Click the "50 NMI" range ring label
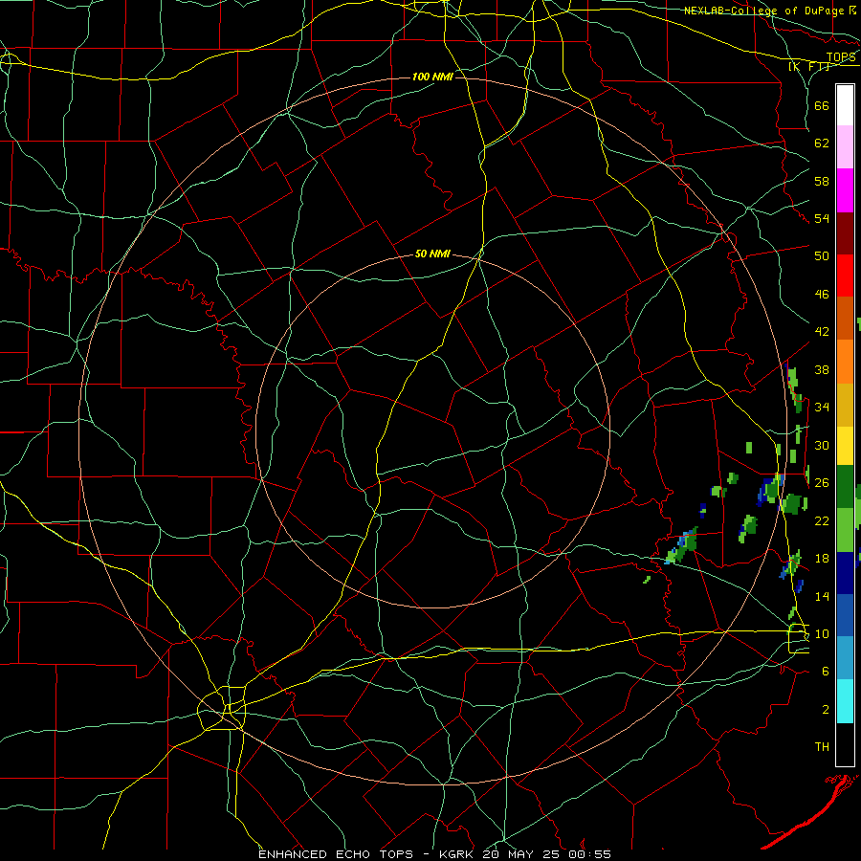 [x=432, y=254]
